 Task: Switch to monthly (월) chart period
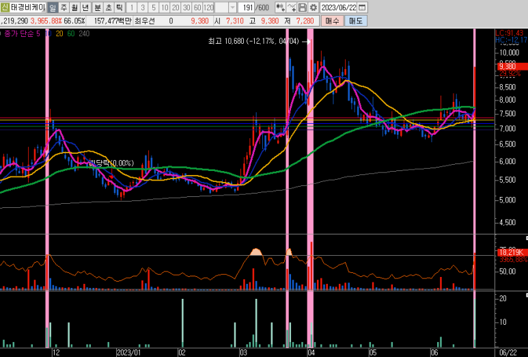74,7
